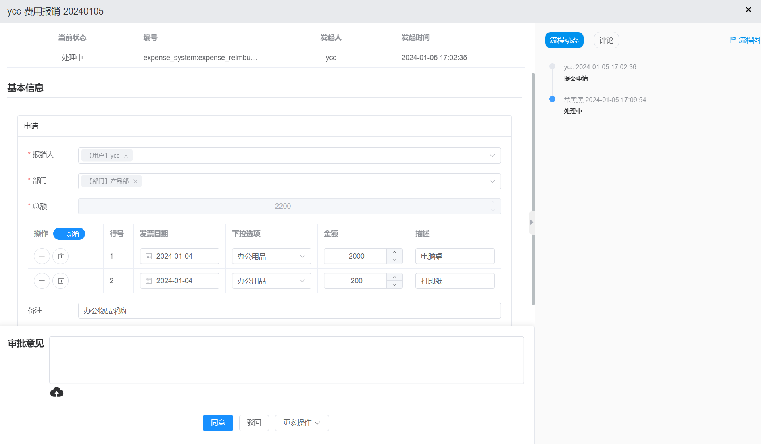Open calendar icon for row 2 invoice date
The width and height of the screenshot is (761, 444).
tap(148, 281)
